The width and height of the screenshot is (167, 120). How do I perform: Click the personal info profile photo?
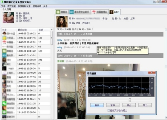[8, 17]
